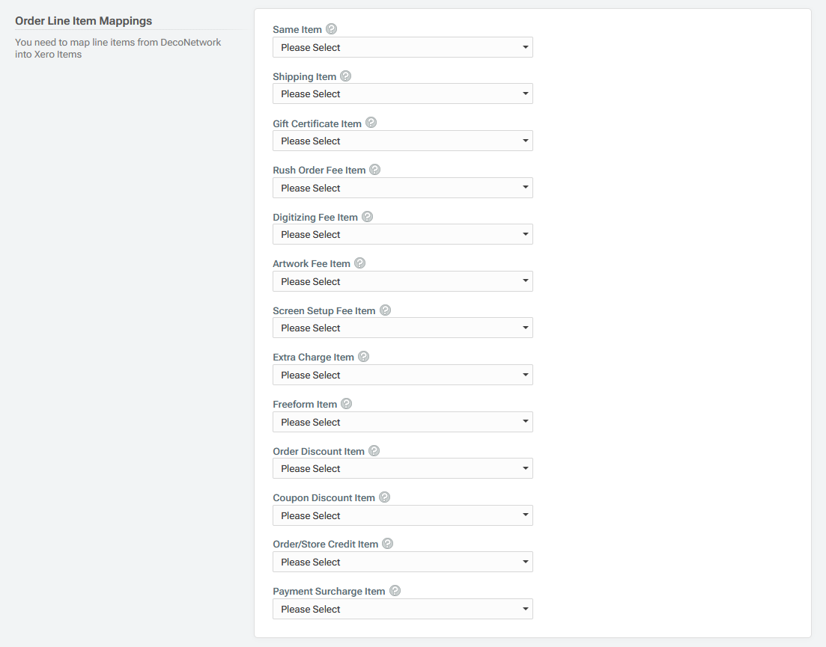Click the Same Item label text
The height and width of the screenshot is (647, 826).
coord(297,30)
